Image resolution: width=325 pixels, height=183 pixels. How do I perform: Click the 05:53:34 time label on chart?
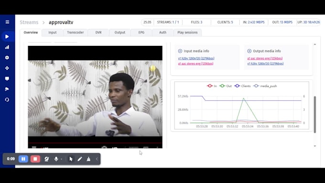pyautogui.click(x=248, y=126)
